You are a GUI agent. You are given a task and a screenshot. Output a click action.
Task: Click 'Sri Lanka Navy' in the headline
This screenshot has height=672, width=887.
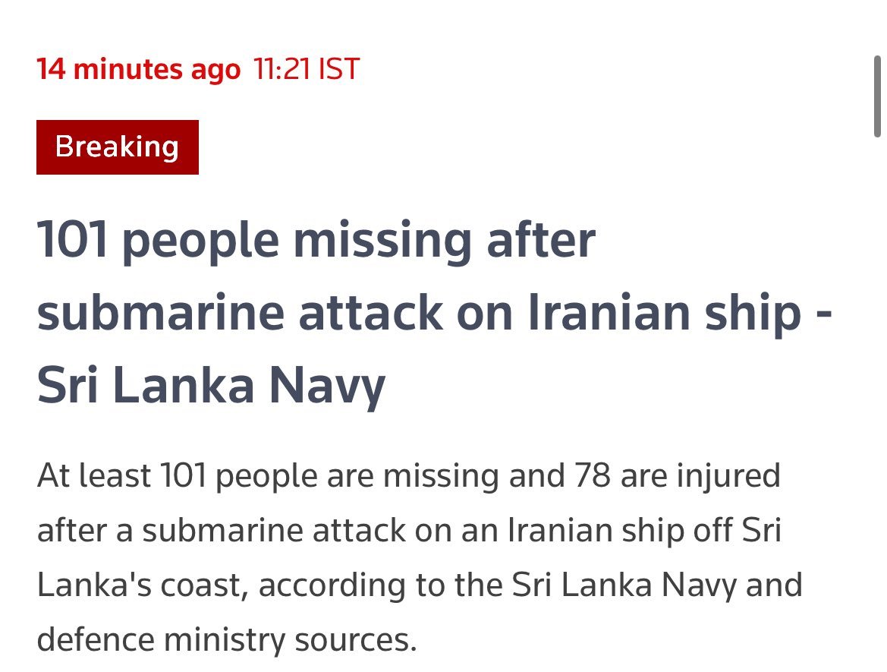[x=211, y=386]
